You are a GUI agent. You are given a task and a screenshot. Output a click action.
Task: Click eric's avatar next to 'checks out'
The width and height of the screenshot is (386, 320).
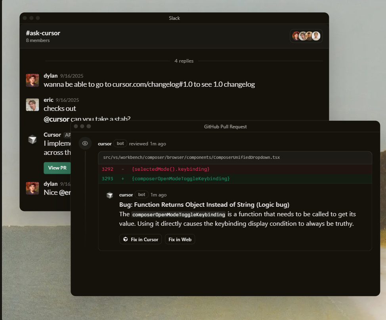click(32, 105)
